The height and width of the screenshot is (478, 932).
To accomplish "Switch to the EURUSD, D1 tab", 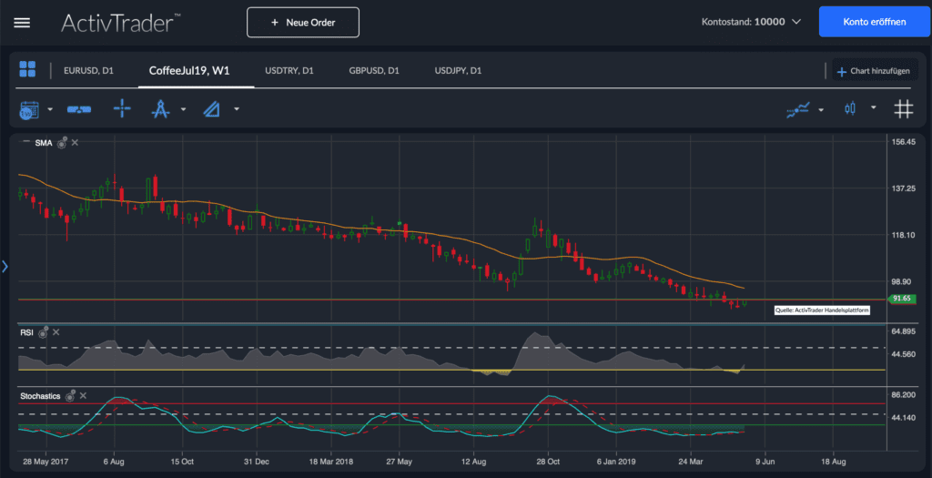I will click(x=88, y=71).
